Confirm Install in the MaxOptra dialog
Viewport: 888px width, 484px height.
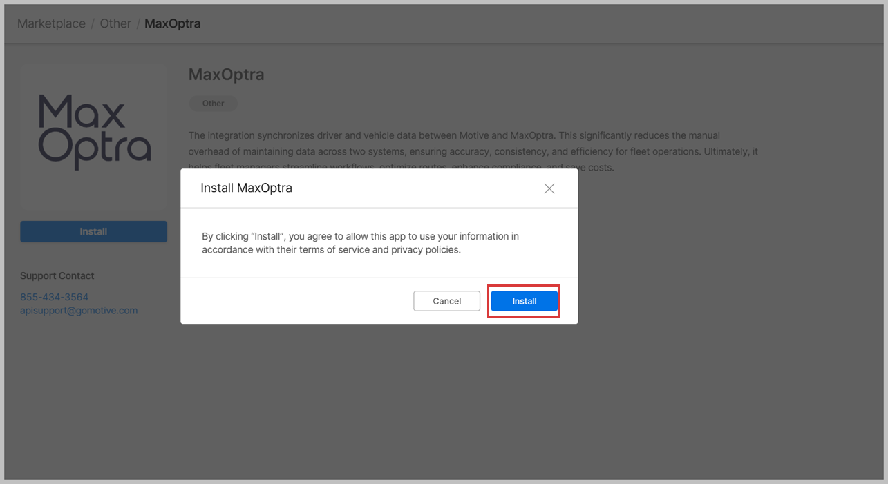click(x=524, y=301)
